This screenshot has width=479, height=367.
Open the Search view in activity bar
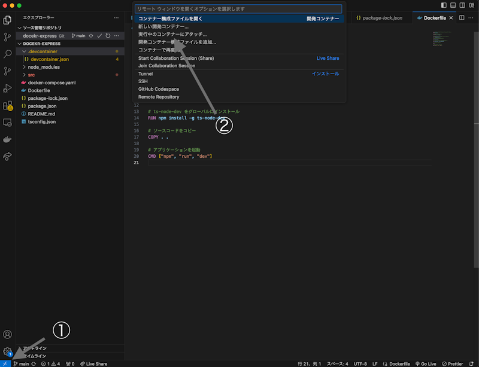point(8,54)
